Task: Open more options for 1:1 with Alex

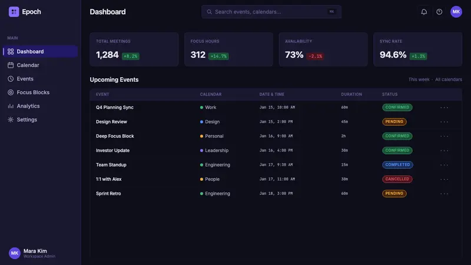Action: [x=444, y=179]
